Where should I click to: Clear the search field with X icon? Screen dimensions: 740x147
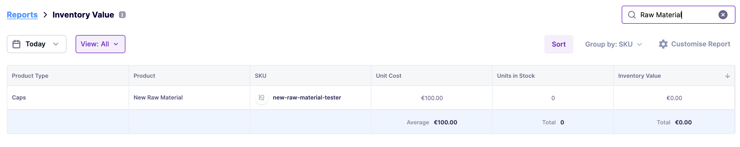click(x=723, y=15)
